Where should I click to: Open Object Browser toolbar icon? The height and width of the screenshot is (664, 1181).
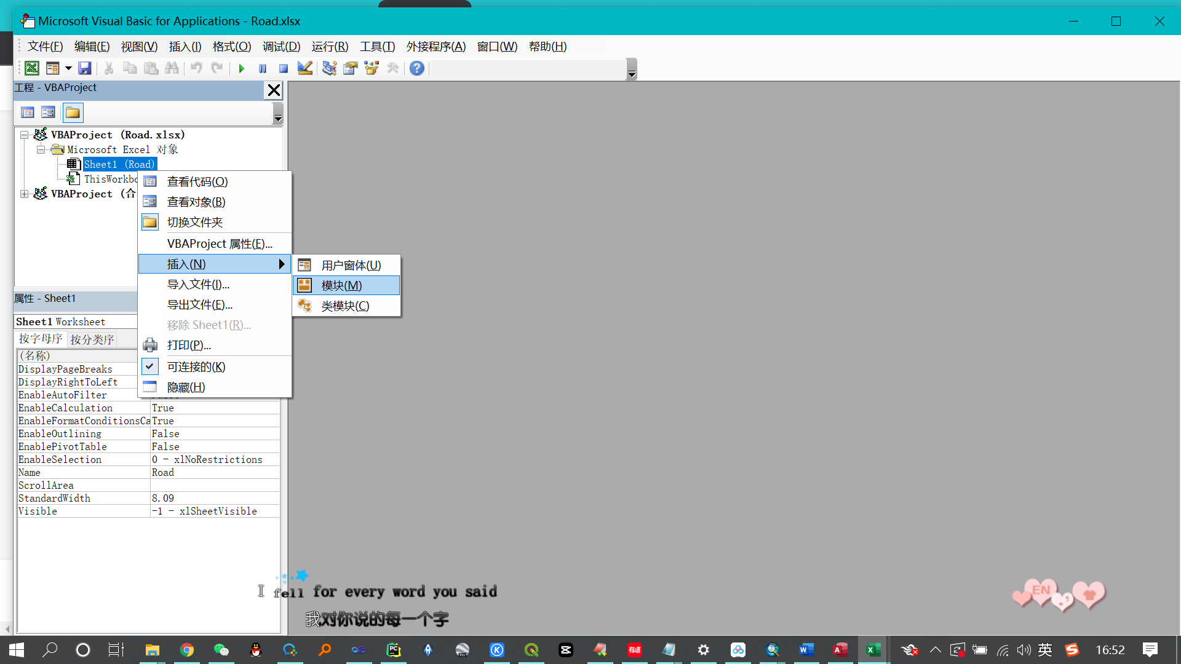pyautogui.click(x=372, y=68)
